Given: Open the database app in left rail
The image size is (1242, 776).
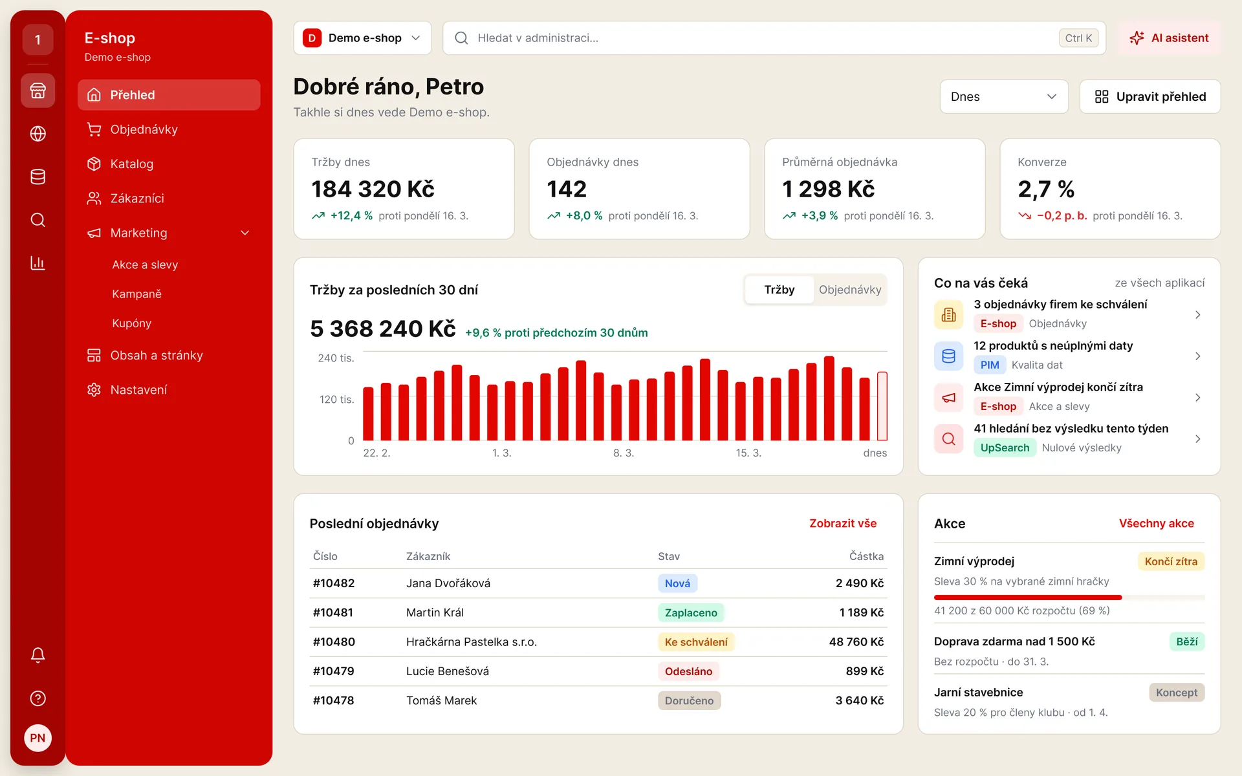Looking at the screenshot, I should [x=38, y=177].
